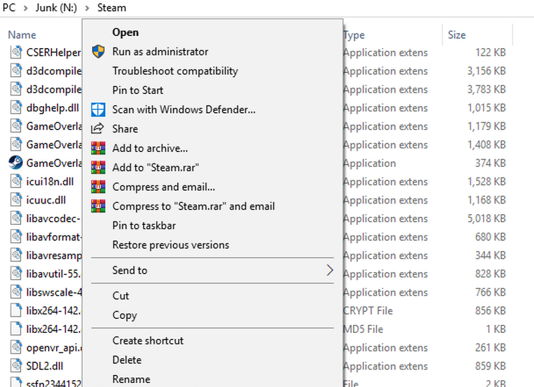
Task: Choose Create shortcut
Action: tap(148, 341)
